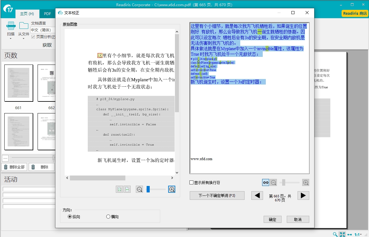Image resolution: width=369 pixels, height=237 pixels.
Task: Open the 主页 (H) ribbon tab
Action: 27,14
